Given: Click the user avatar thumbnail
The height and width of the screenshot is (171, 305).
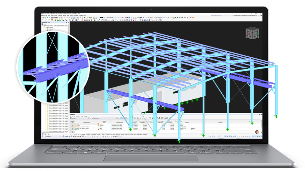Looking at the screenshot, I should [257, 132].
